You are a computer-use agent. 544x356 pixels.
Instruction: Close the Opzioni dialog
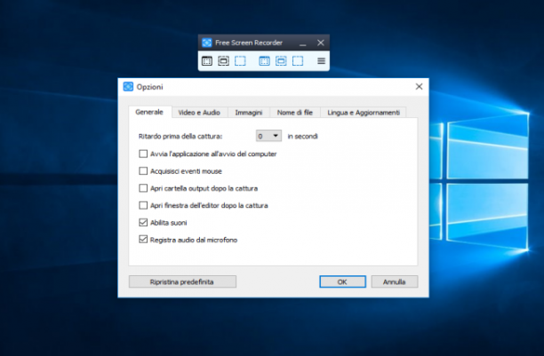coord(419,86)
